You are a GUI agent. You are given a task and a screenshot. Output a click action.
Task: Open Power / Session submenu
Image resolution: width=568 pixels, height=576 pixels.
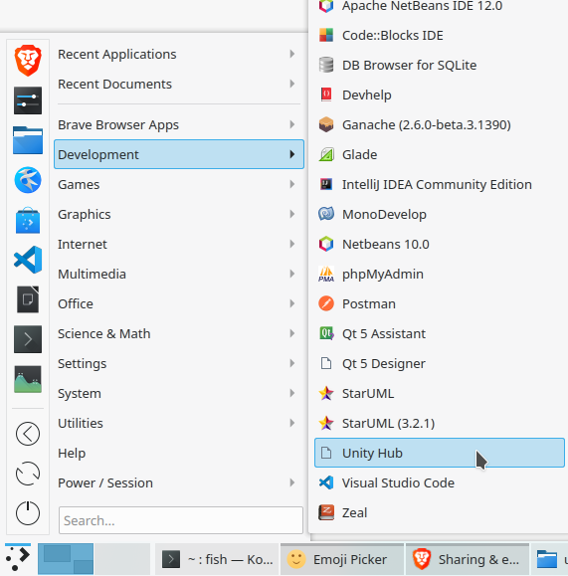(179, 483)
